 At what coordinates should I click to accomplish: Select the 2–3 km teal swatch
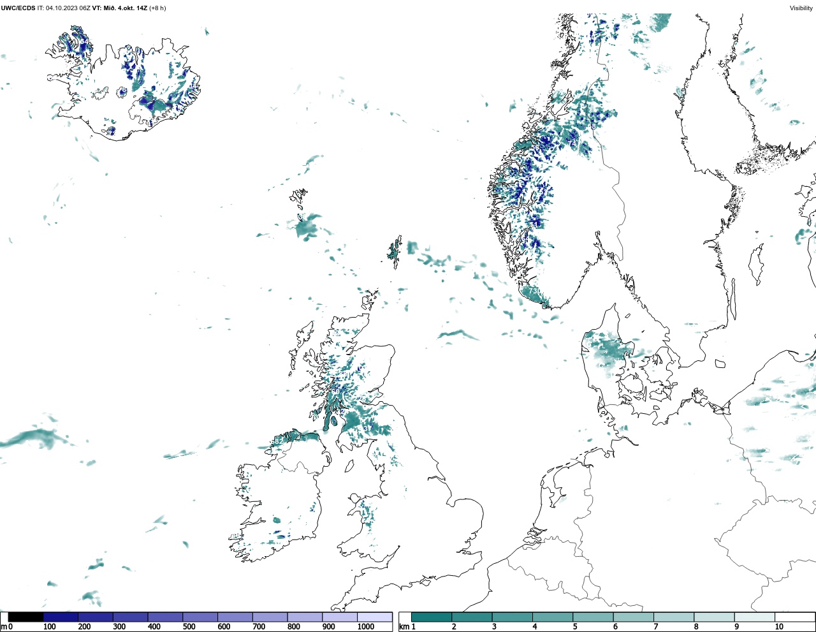[x=472, y=617]
